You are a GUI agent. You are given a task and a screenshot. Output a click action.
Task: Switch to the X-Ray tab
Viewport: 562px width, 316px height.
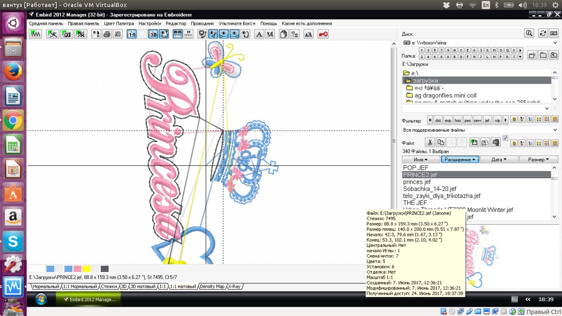click(234, 287)
